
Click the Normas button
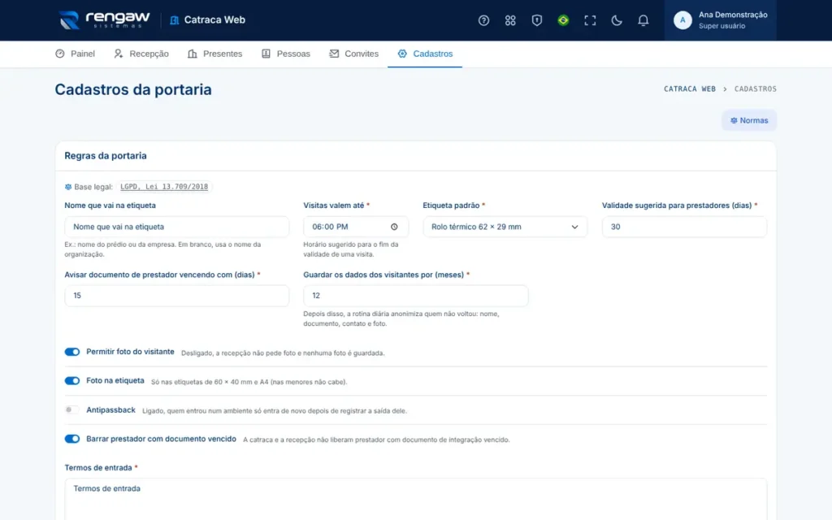coord(748,120)
